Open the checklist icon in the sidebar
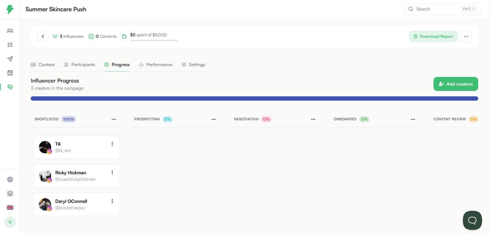Screen dimensions: 491x233 (x=10, y=45)
